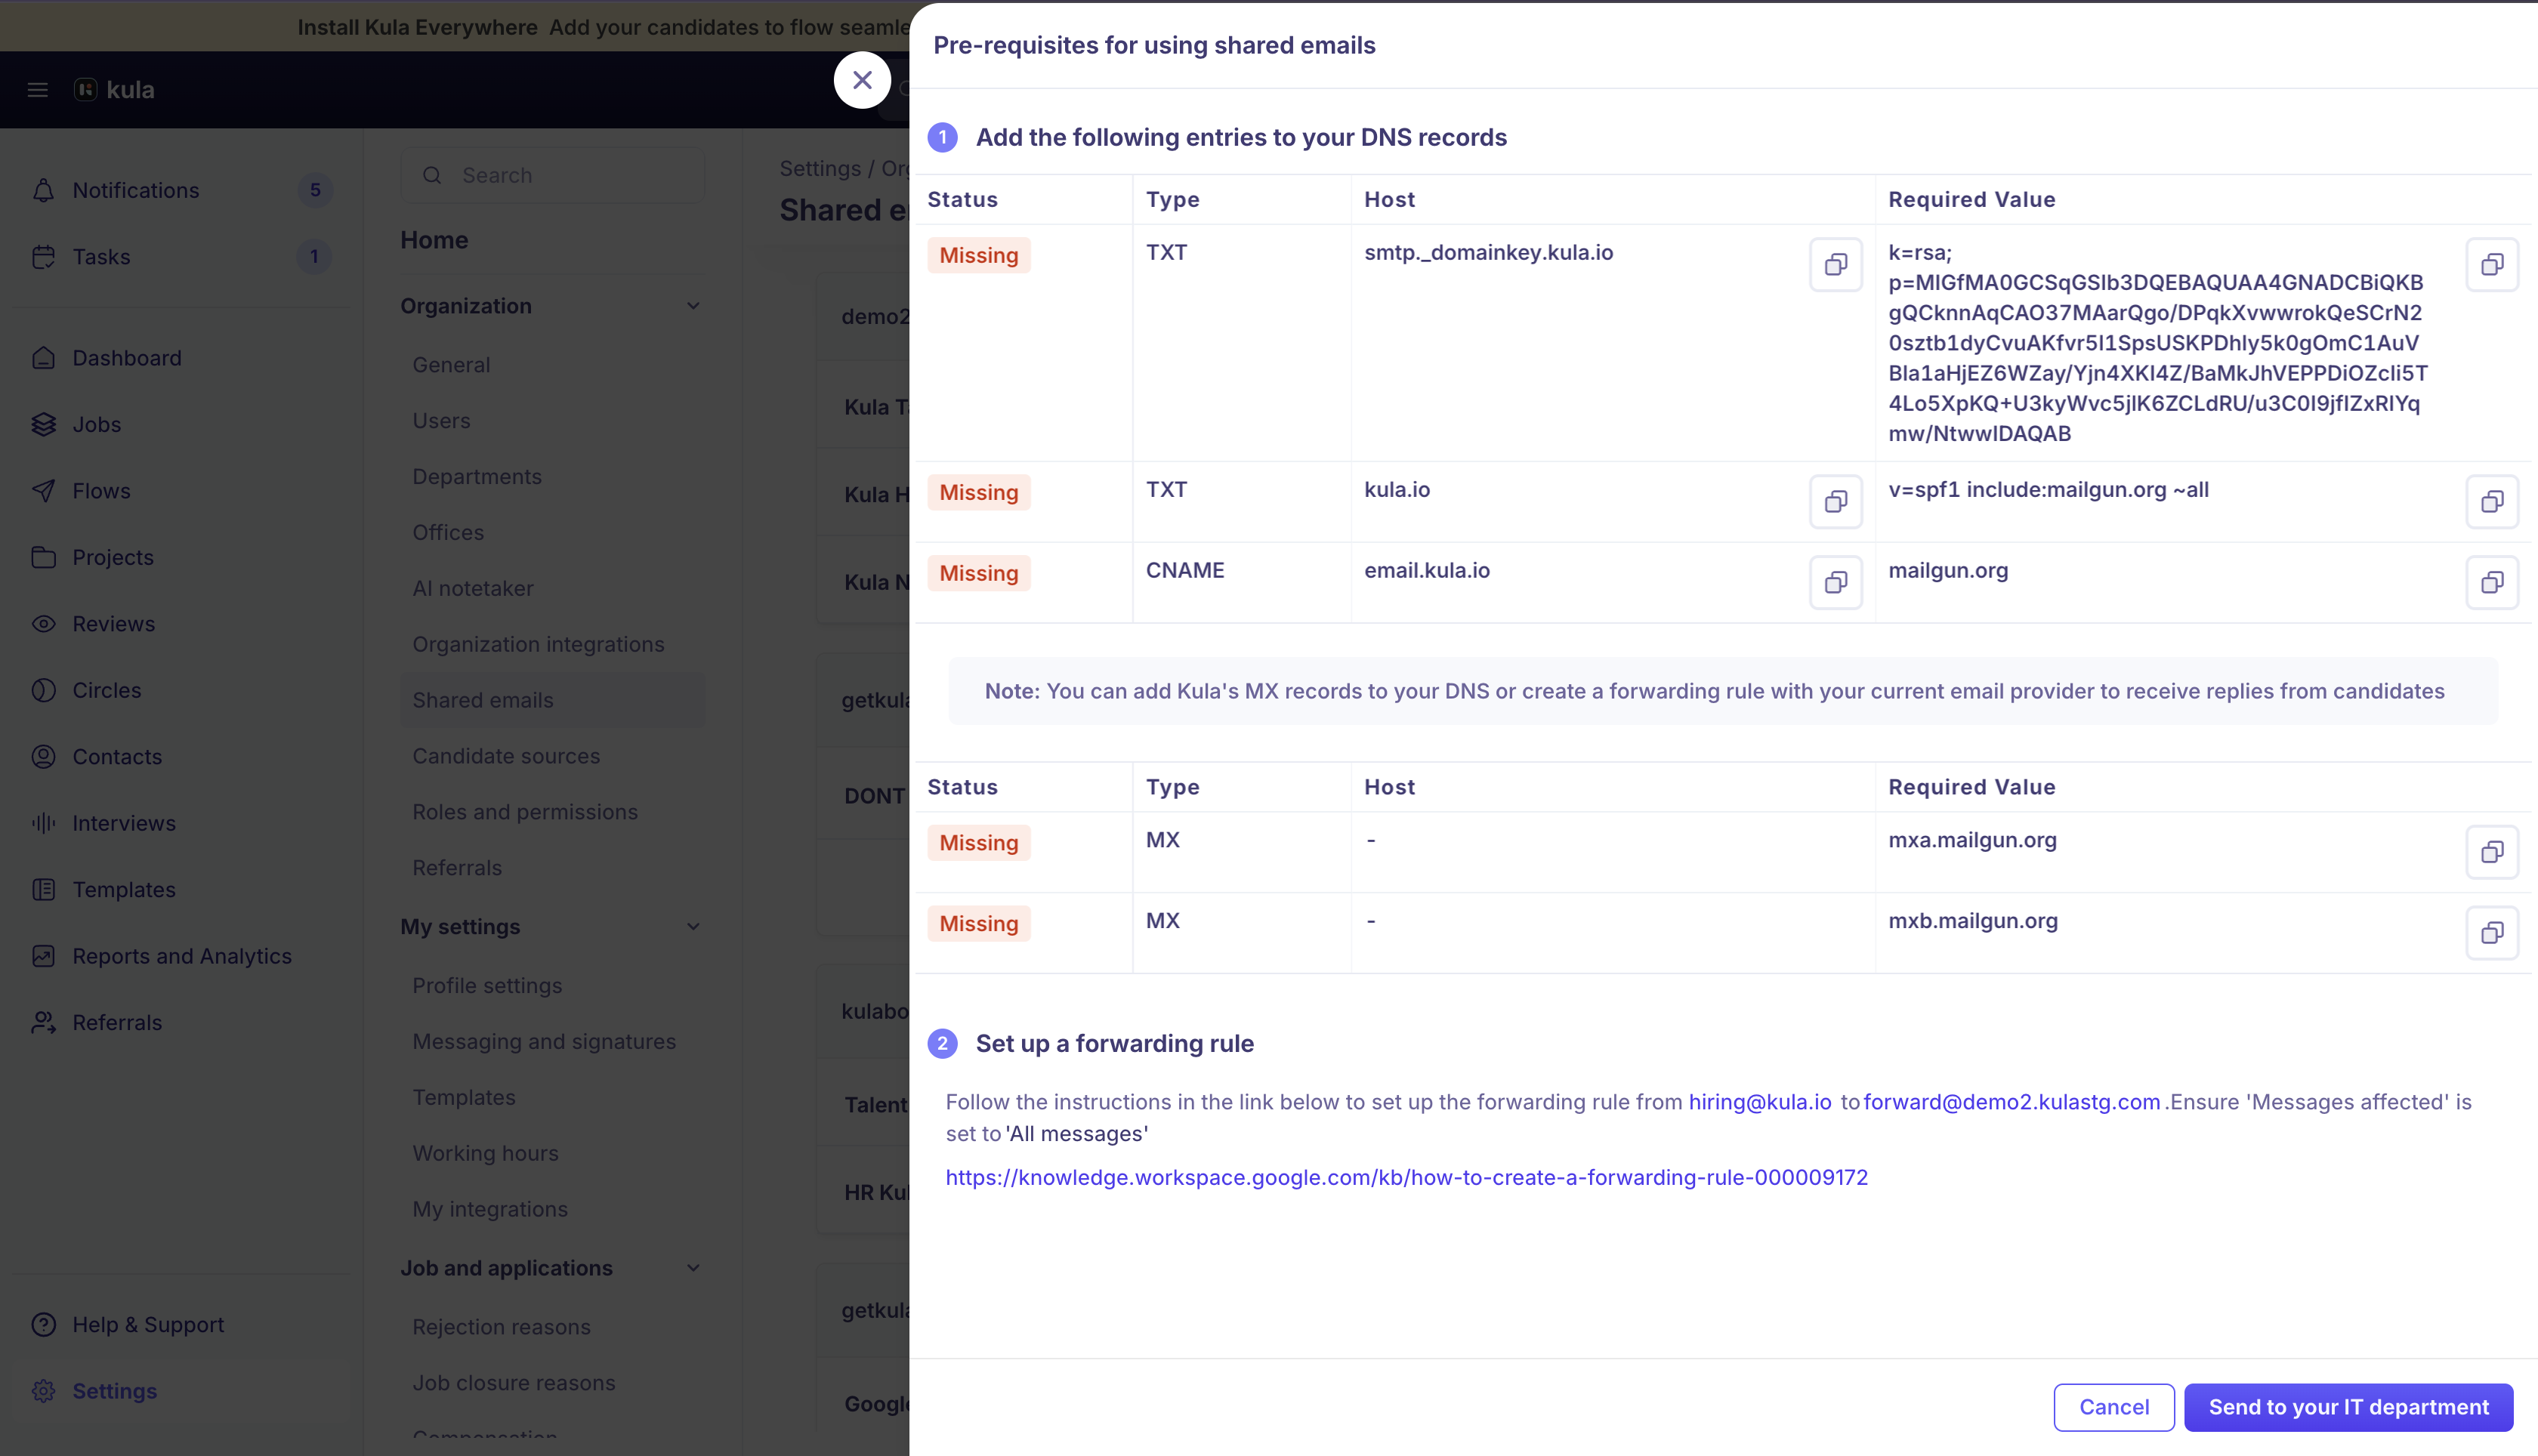Image resolution: width=2538 pixels, height=1456 pixels.
Task: Click the hiring@kula.io email link
Action: pyautogui.click(x=1759, y=1102)
